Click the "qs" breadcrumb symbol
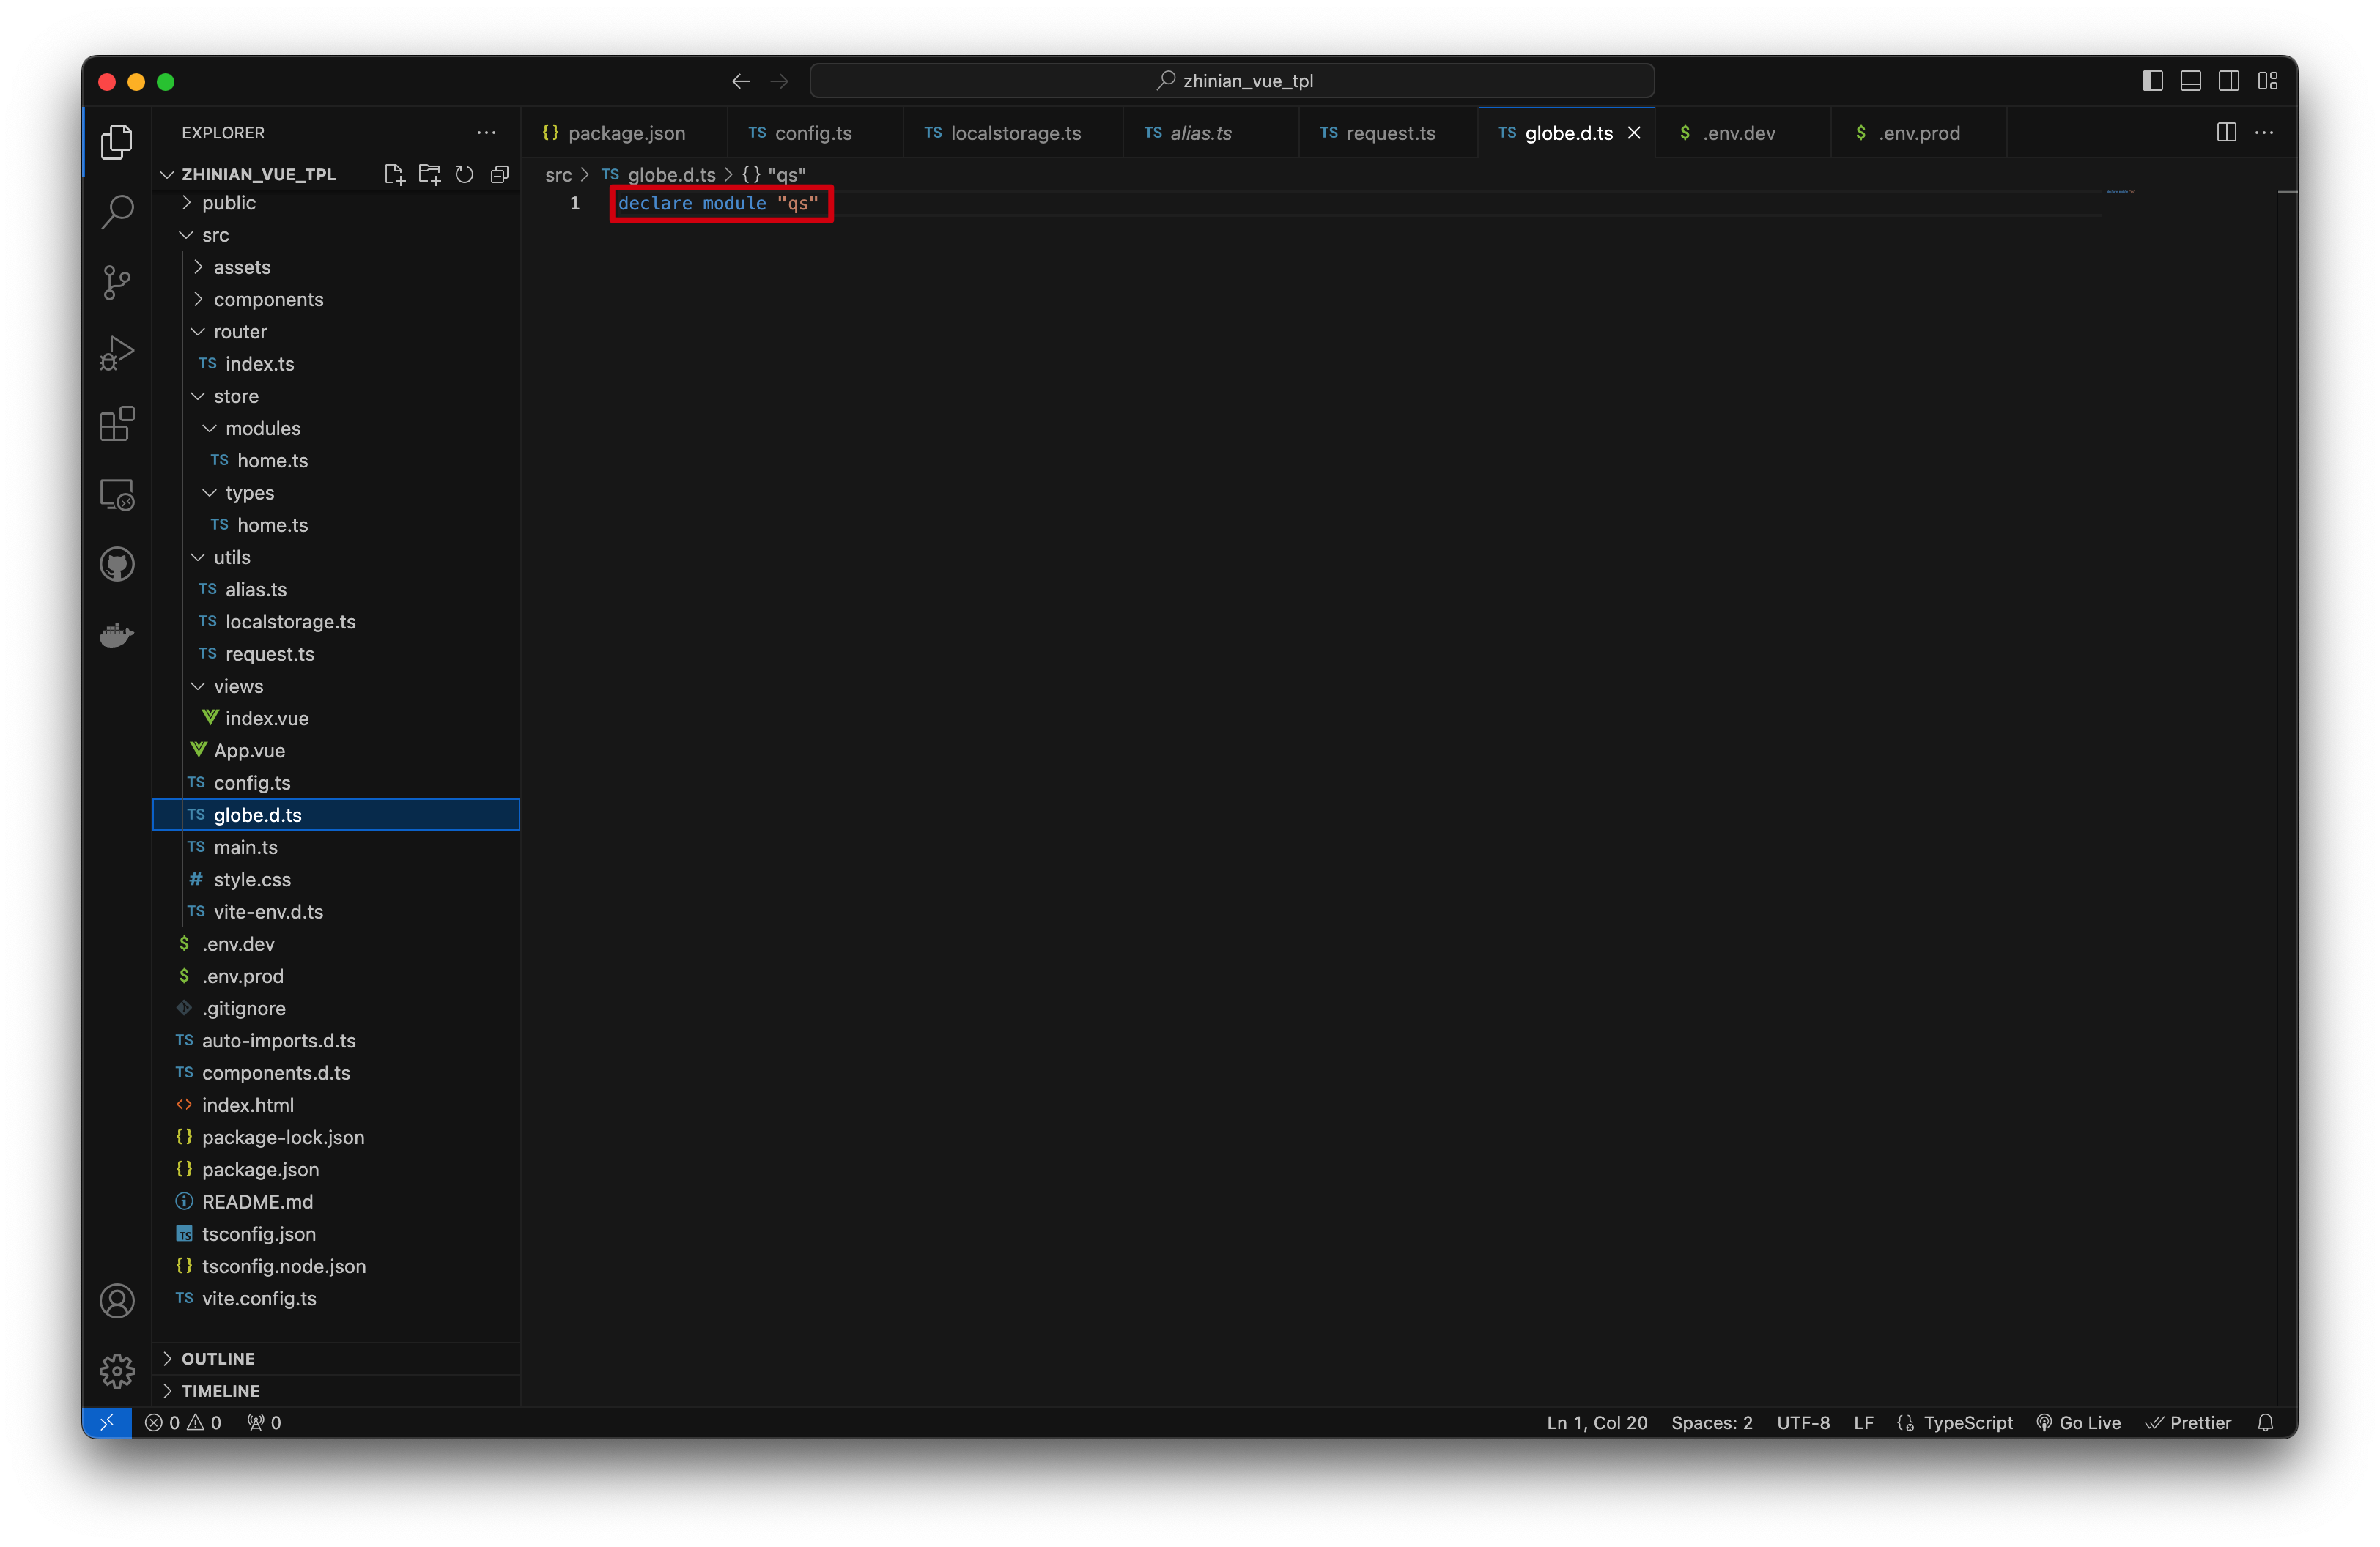 774,175
